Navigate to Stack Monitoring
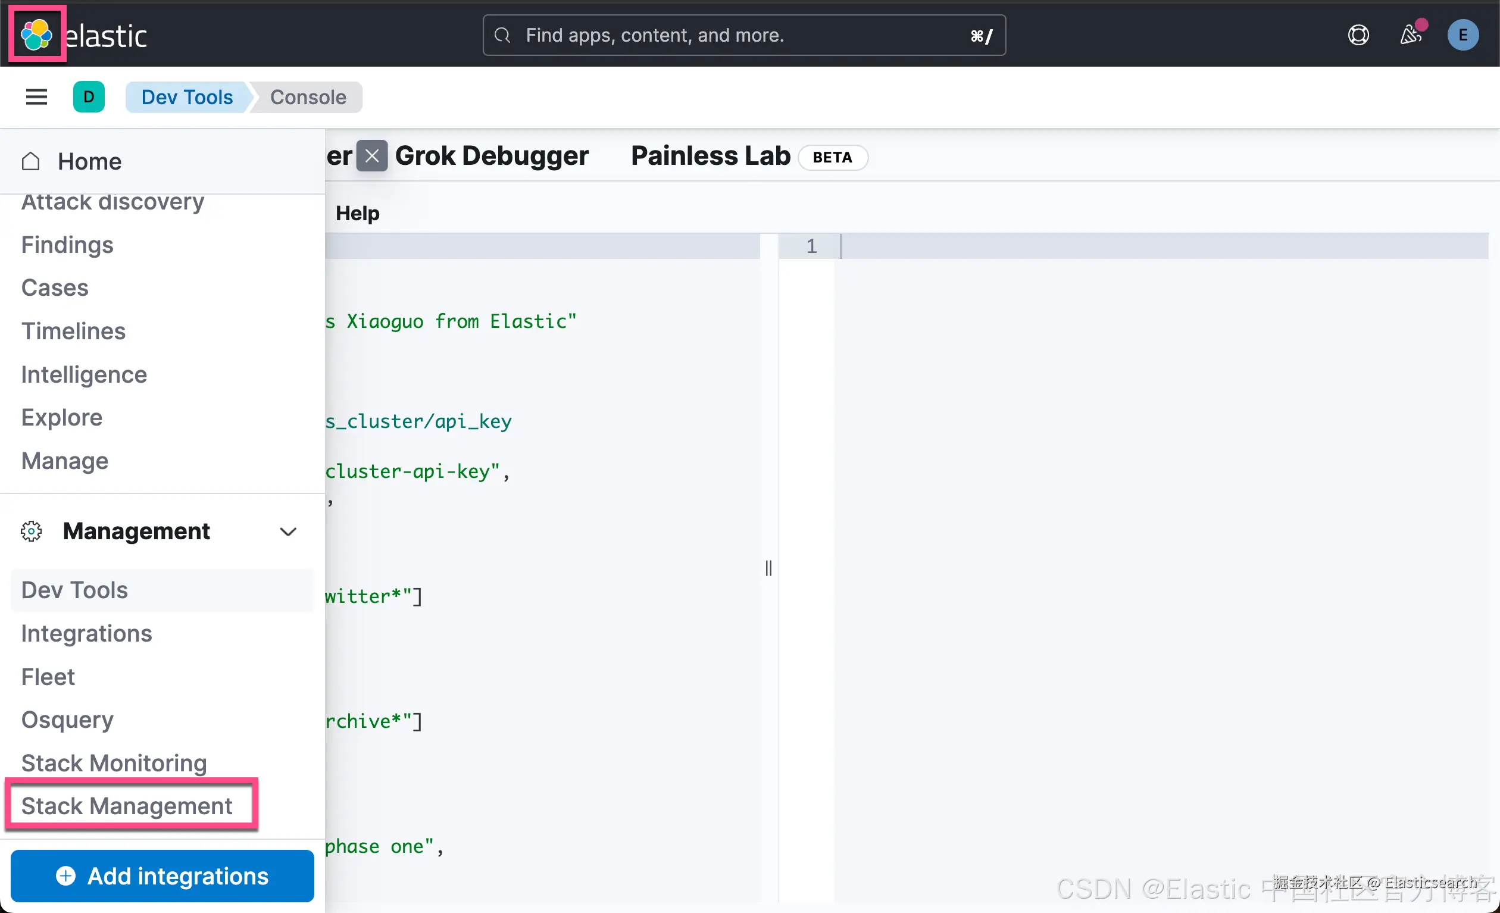This screenshot has height=913, width=1500. click(114, 762)
